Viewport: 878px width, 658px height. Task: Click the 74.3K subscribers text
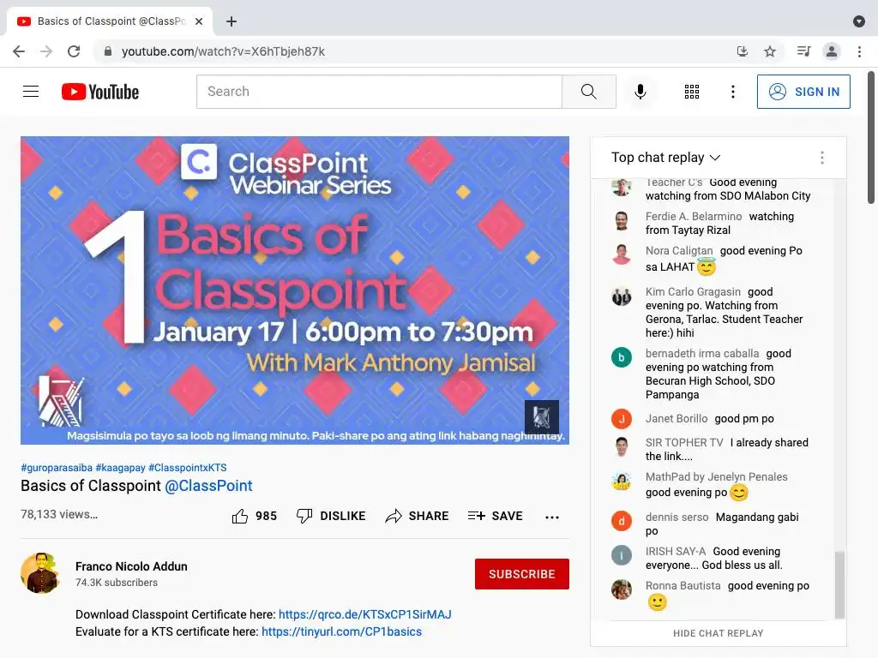coord(117,583)
